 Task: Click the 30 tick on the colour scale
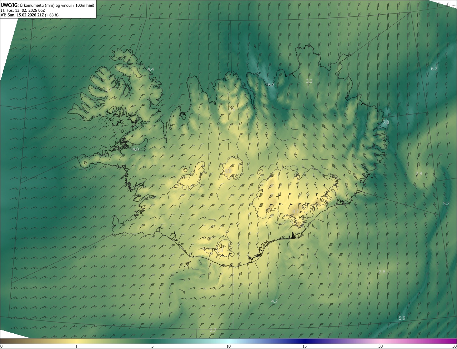[381, 346]
